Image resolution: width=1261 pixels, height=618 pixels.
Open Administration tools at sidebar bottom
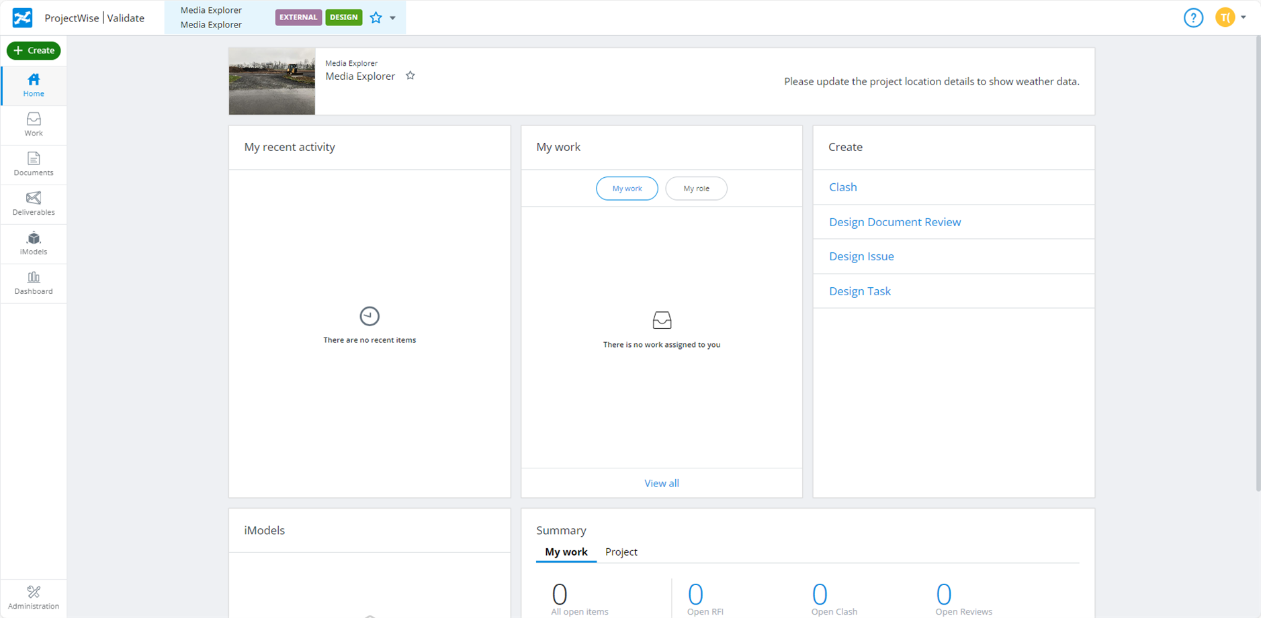point(34,597)
